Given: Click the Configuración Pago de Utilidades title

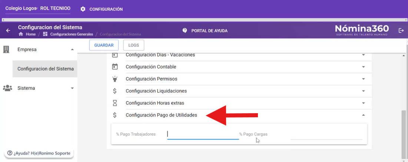Looking at the screenshot, I should point(161,115).
